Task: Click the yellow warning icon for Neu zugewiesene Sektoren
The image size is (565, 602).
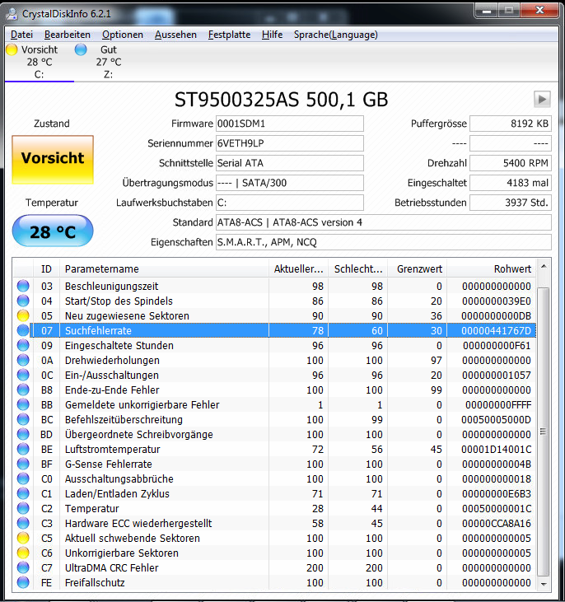Action: tap(23, 315)
